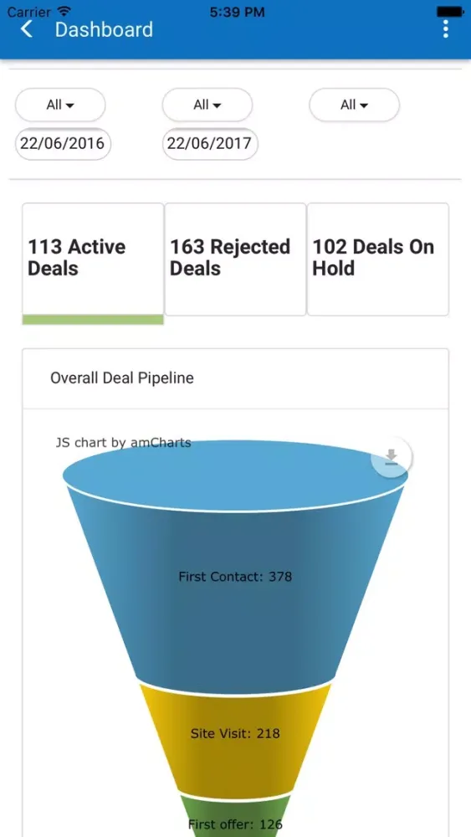Click the green active tab indicator bar

[93, 320]
